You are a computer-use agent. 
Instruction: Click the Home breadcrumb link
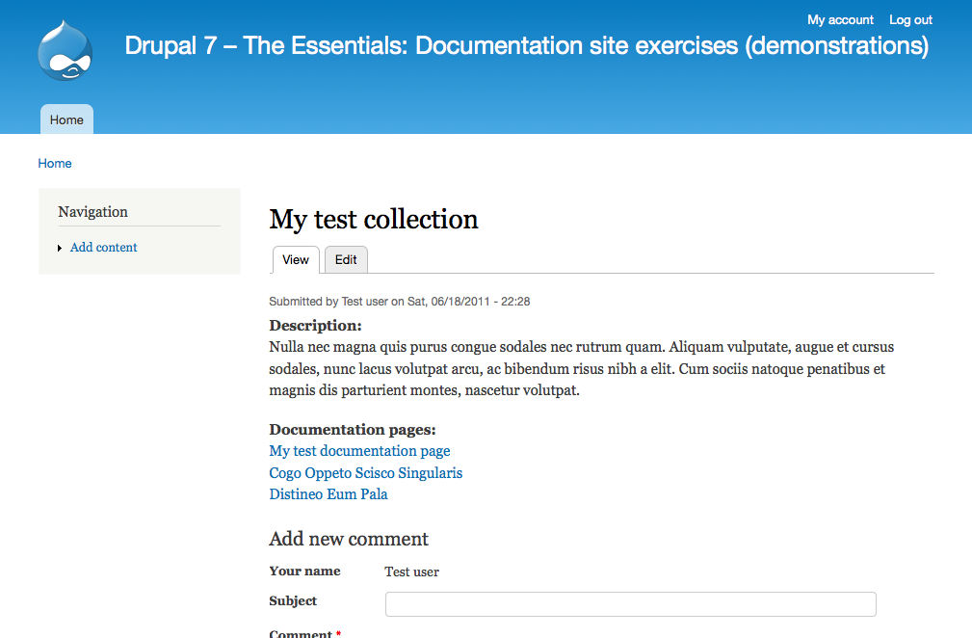tap(55, 163)
